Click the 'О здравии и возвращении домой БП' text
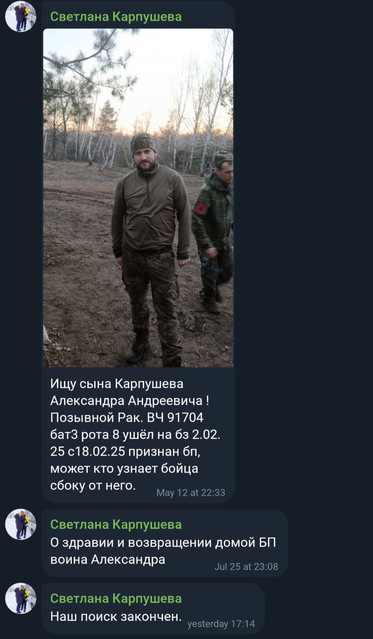Viewport: 373px width, 639px height. click(163, 543)
